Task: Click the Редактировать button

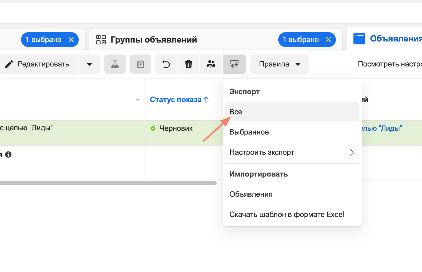Action: tap(39, 64)
